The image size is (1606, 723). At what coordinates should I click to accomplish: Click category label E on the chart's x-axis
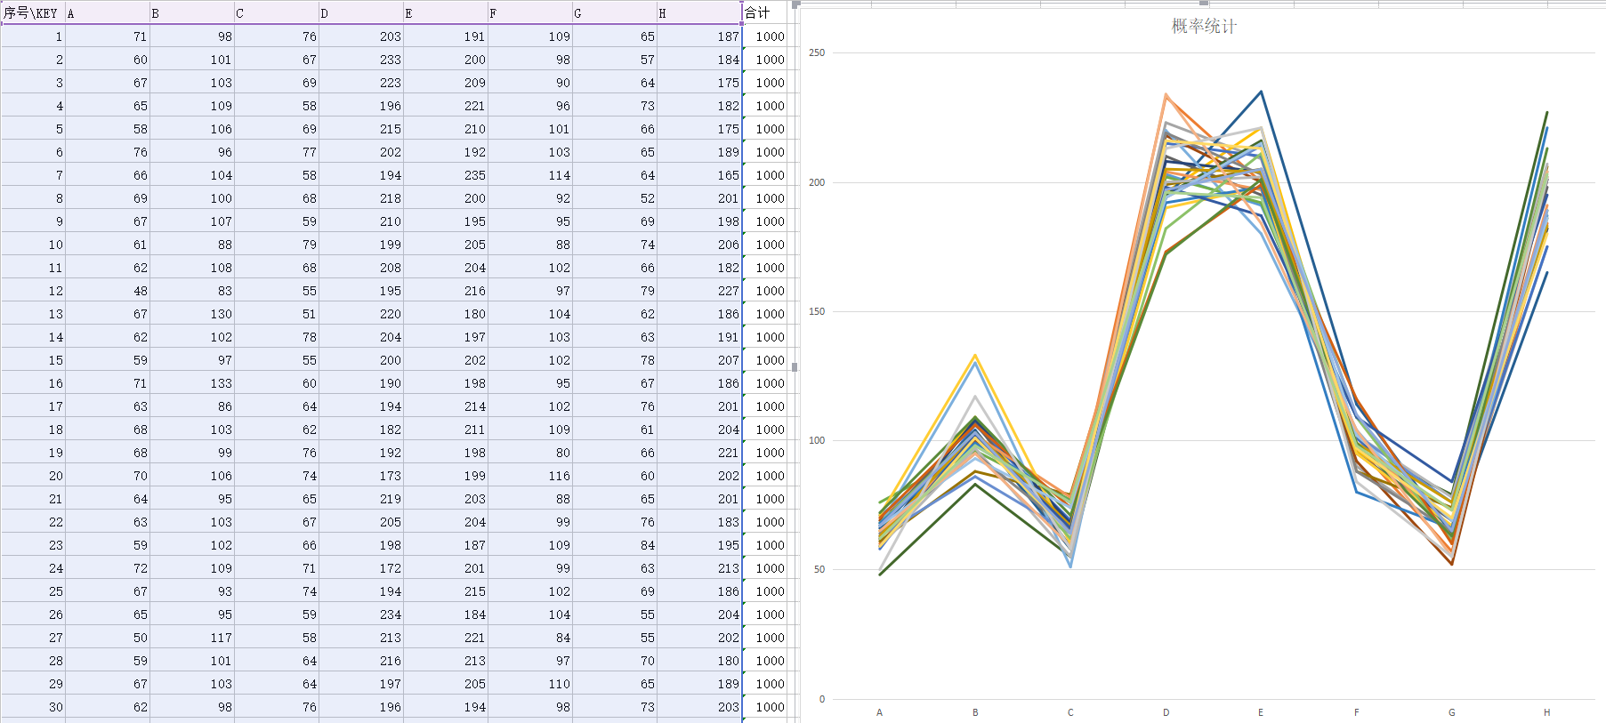1260,712
